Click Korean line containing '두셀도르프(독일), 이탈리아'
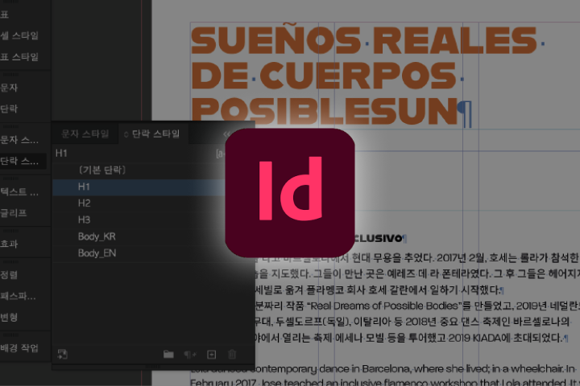This screenshot has width=580, height=386. coord(412,322)
